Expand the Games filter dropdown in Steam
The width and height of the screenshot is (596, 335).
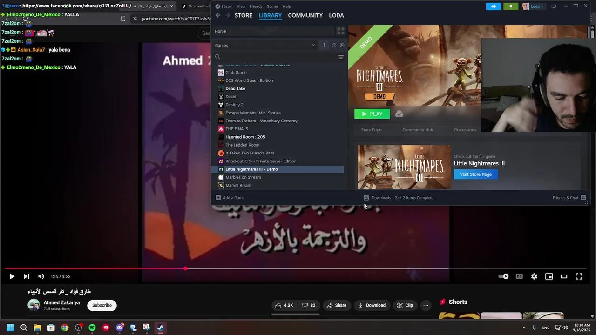[x=313, y=45]
